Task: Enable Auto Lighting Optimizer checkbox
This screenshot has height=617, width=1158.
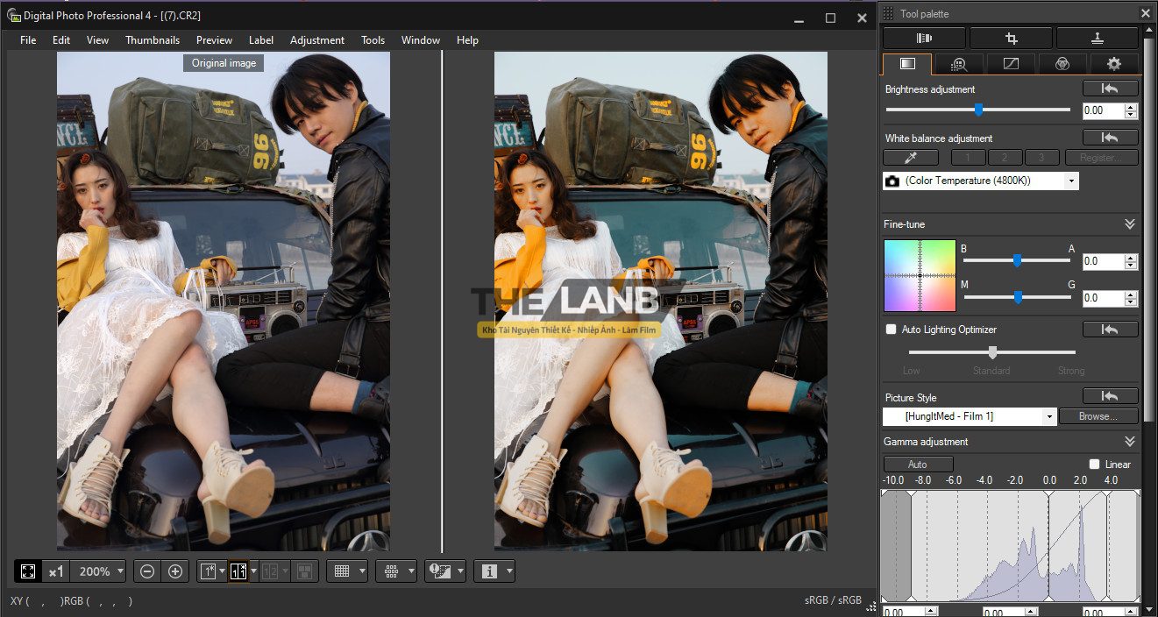Action: click(892, 330)
